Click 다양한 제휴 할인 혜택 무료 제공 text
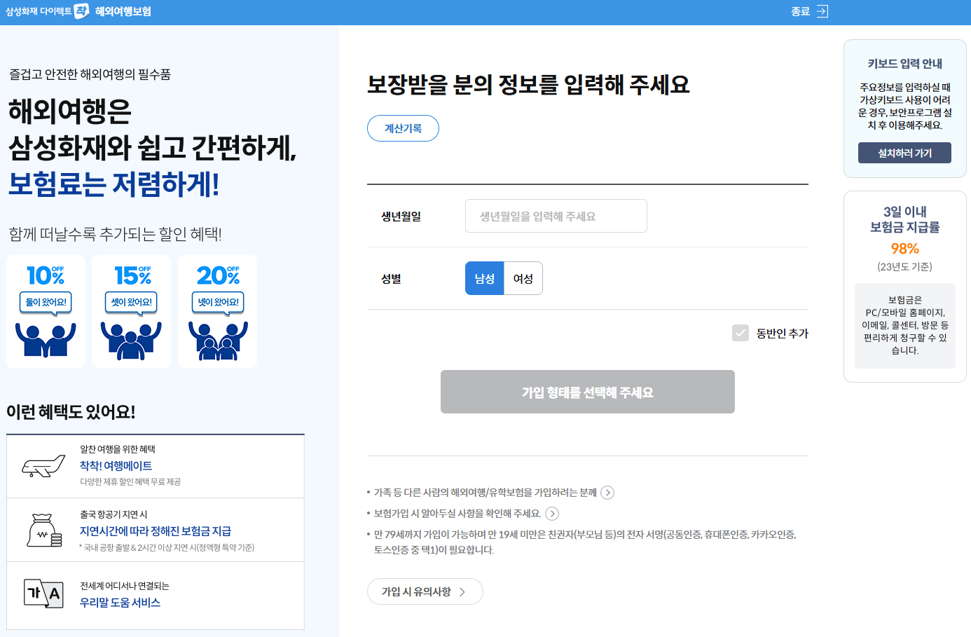971x637 pixels. [x=130, y=482]
